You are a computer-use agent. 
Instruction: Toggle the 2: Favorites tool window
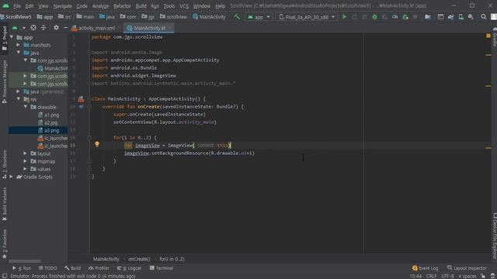[5, 244]
